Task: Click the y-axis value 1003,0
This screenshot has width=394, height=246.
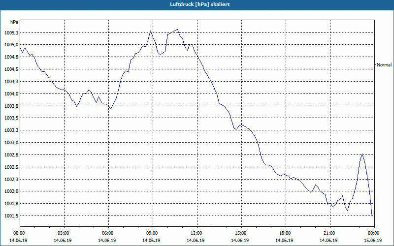Action: click(11, 143)
